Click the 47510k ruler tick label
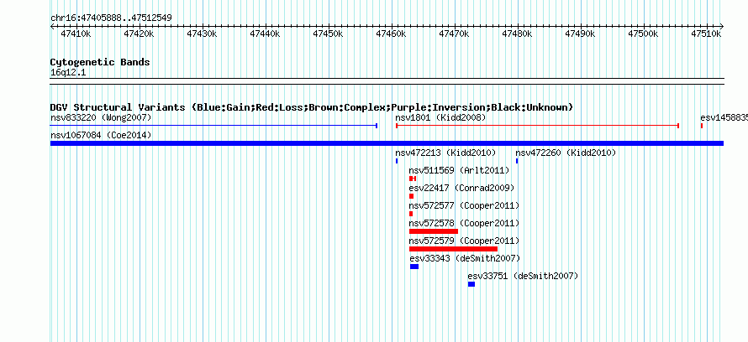Image resolution: width=748 pixels, height=342 pixels. (707, 34)
